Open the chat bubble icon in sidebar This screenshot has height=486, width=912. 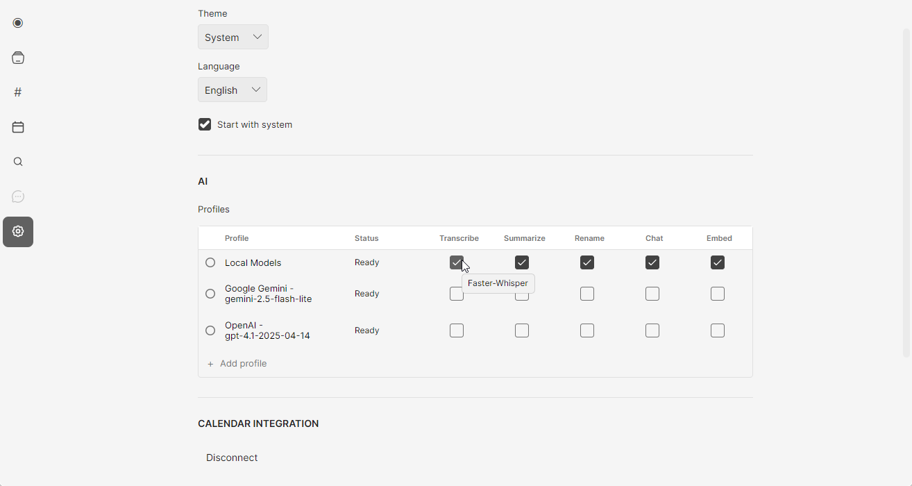[18, 196]
